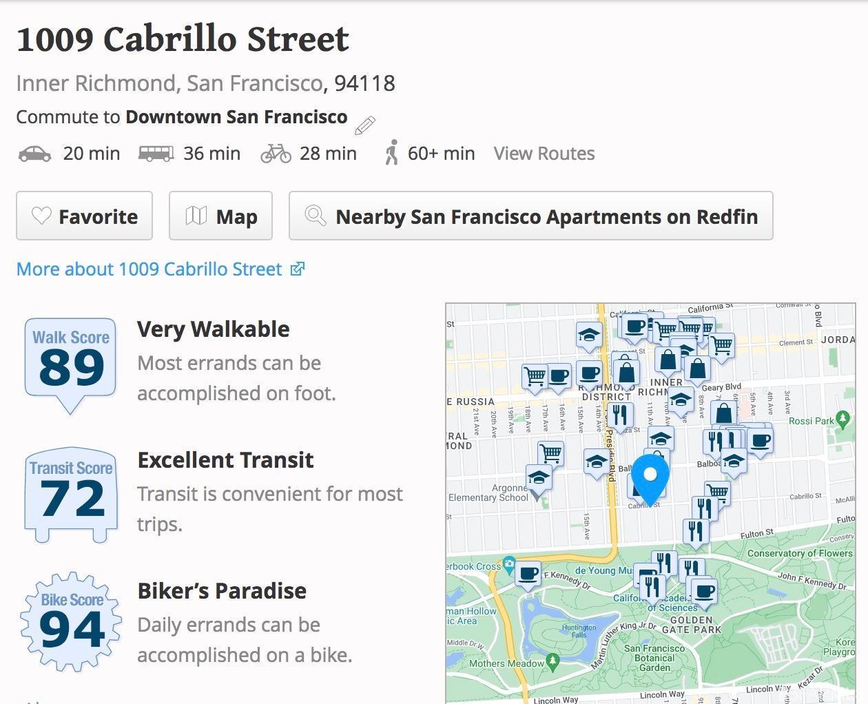Click restaurant marker near Fulton St
Image resolution: width=868 pixels, height=704 pixels.
(x=696, y=531)
